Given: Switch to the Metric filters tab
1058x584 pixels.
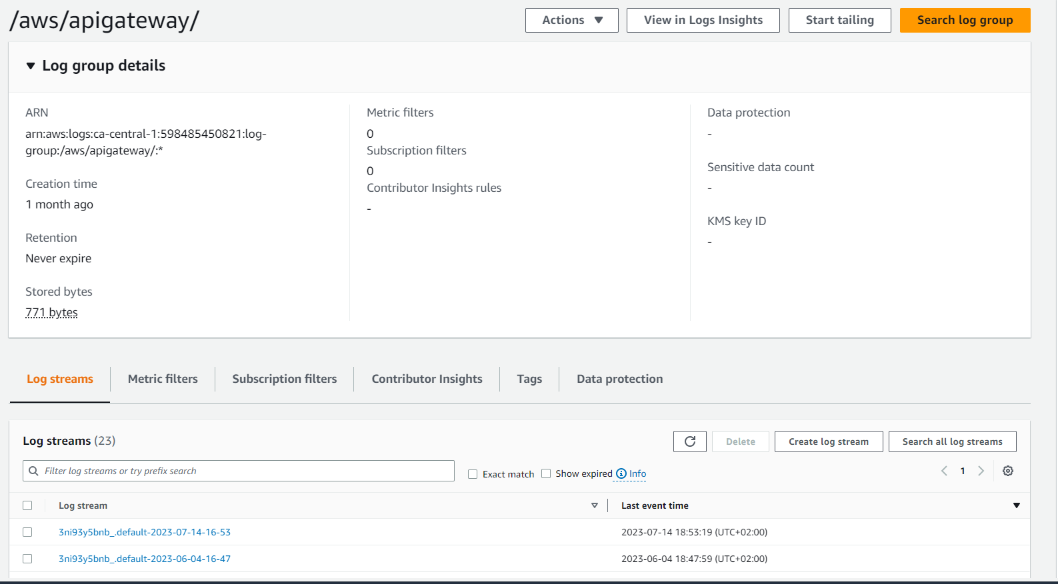Looking at the screenshot, I should click(163, 379).
